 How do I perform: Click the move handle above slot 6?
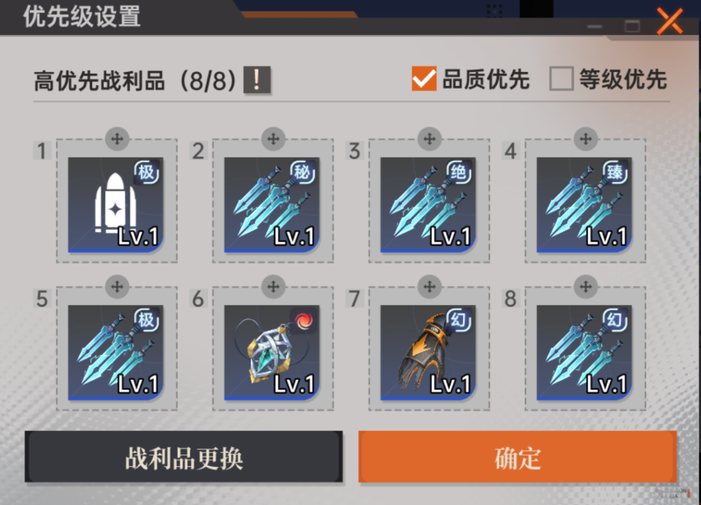pos(274,287)
